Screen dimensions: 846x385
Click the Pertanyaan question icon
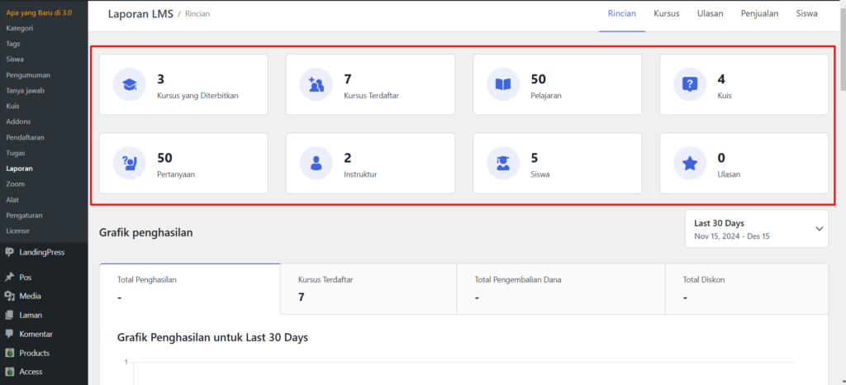pos(129,163)
